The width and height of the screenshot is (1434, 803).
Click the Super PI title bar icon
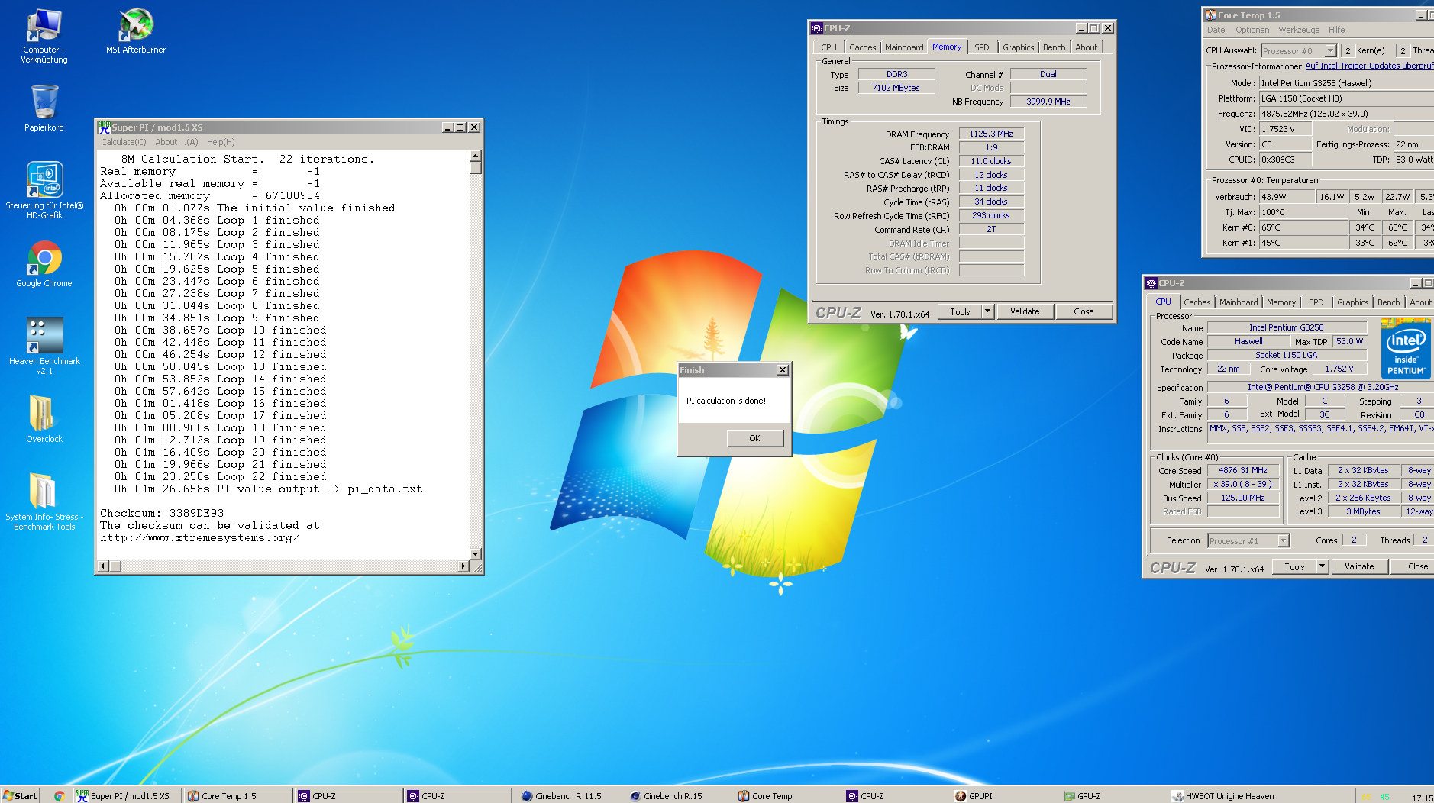click(104, 127)
